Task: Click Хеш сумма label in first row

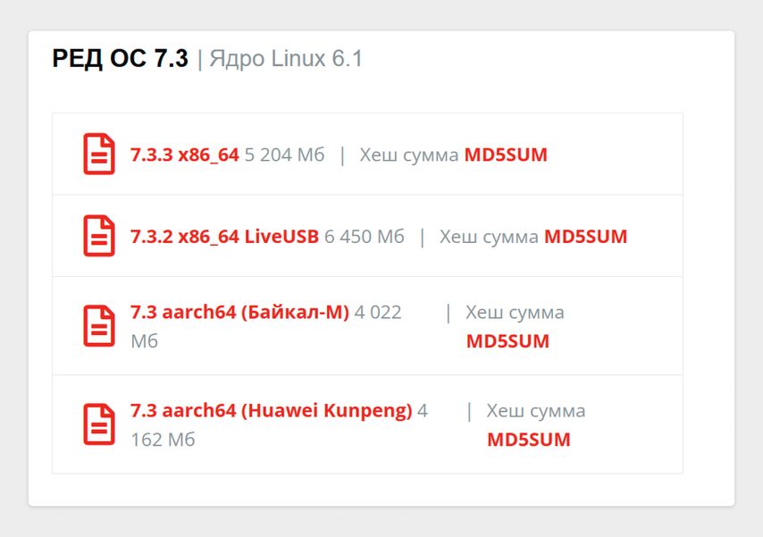Action: [409, 155]
